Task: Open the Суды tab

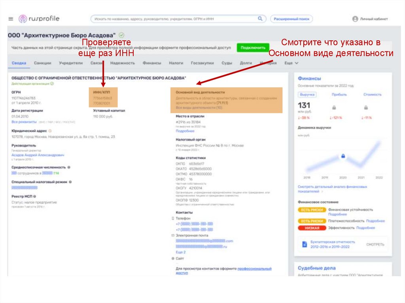Action: pyautogui.click(x=227, y=63)
